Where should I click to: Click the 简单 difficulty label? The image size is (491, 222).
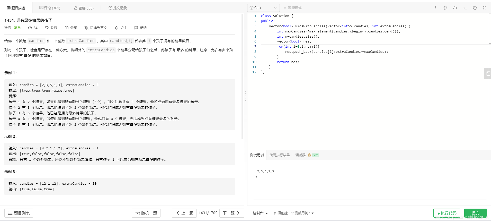pos(17,28)
